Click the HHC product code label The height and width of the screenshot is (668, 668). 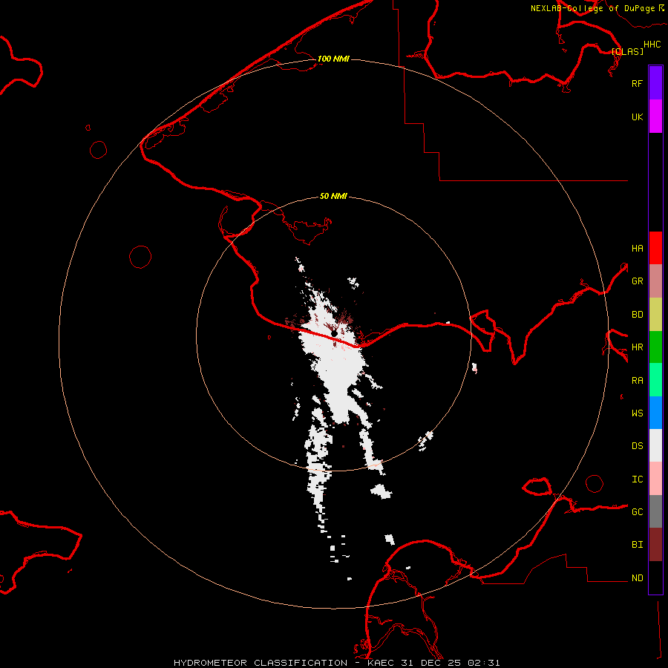(652, 45)
